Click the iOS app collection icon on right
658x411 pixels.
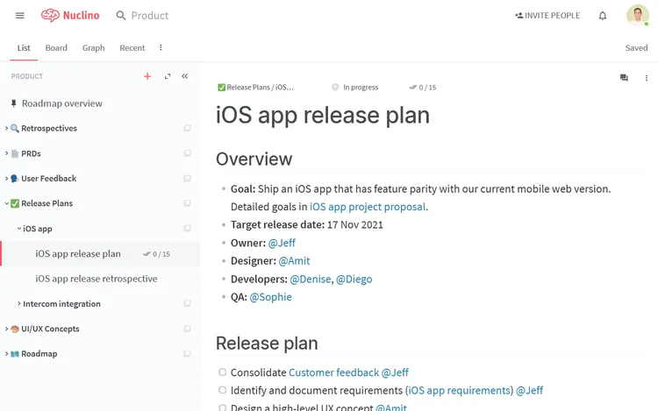click(187, 229)
